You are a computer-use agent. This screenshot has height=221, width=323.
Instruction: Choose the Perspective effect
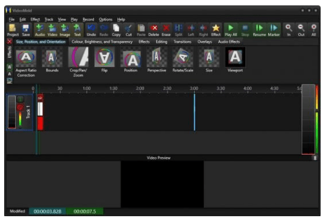[x=157, y=60]
